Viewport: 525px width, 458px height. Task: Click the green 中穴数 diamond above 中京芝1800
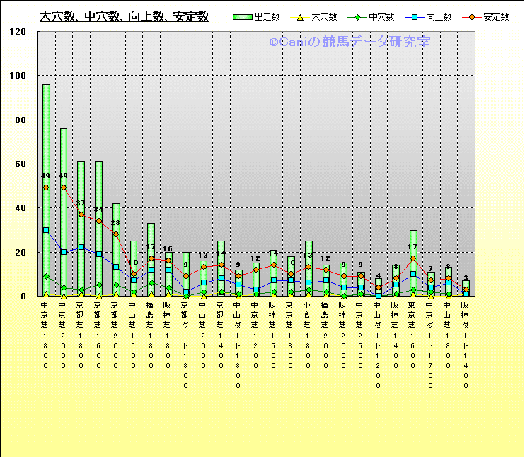[x=46, y=276]
